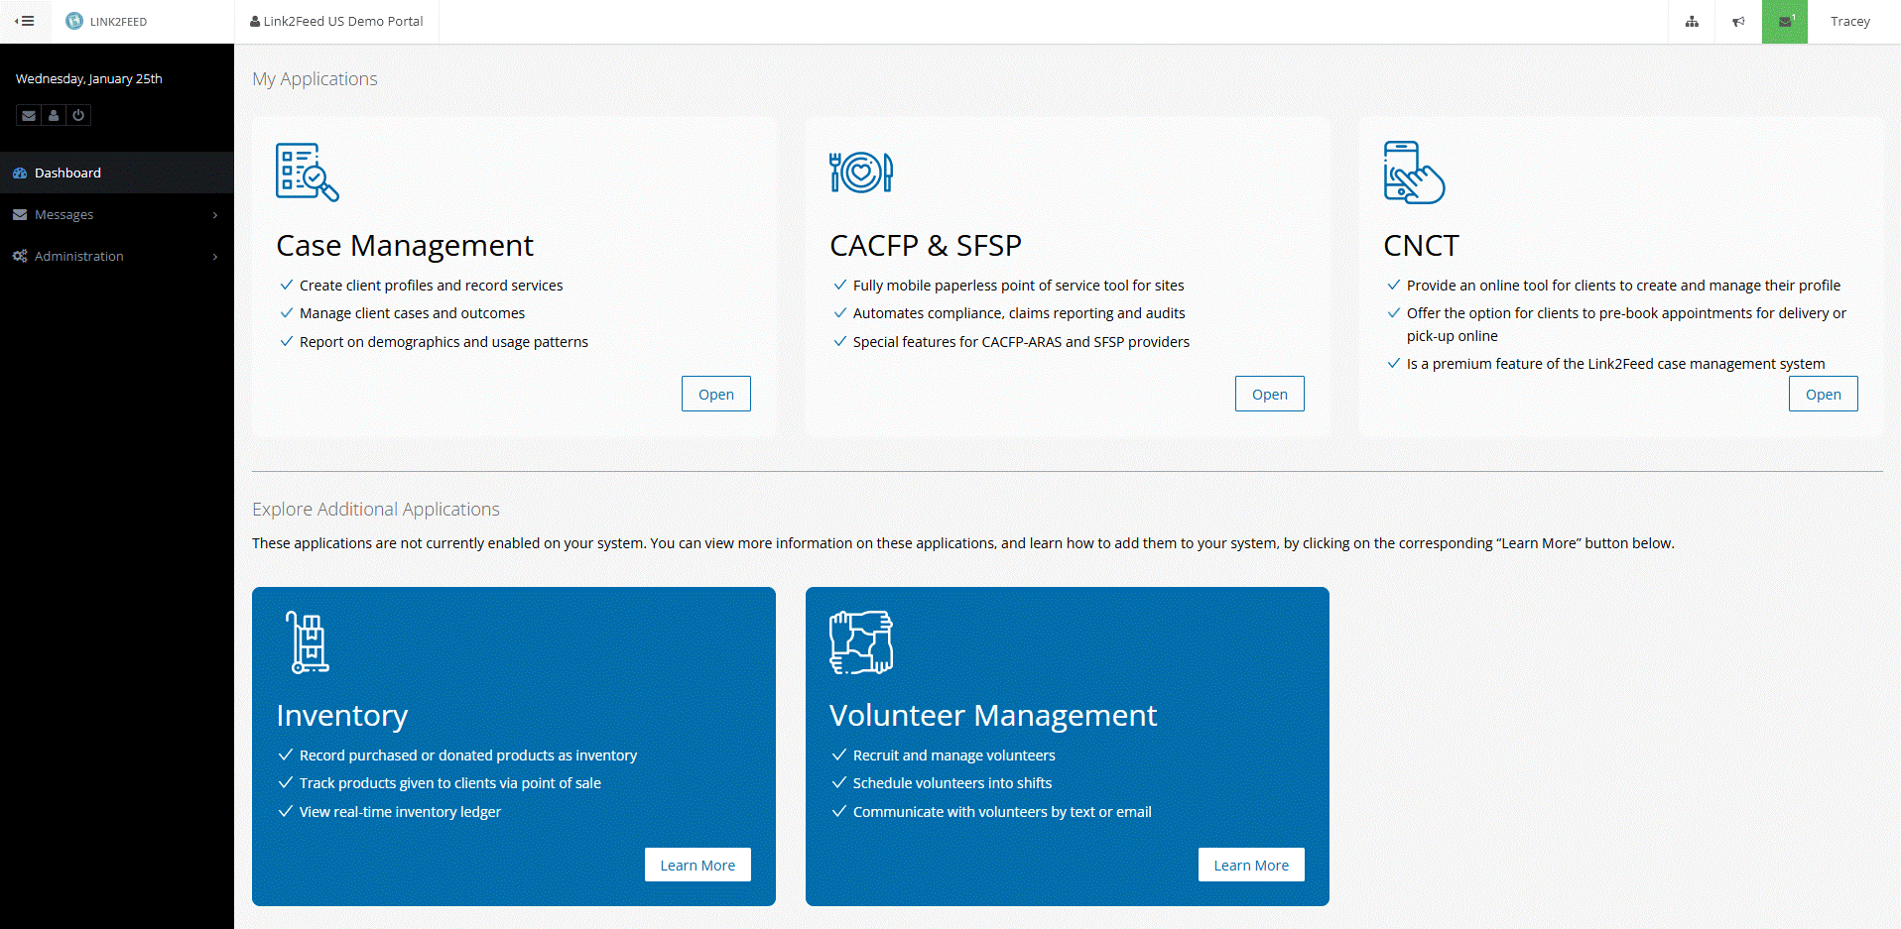Collapse the sidebar with the hamburger toggle

point(25,21)
